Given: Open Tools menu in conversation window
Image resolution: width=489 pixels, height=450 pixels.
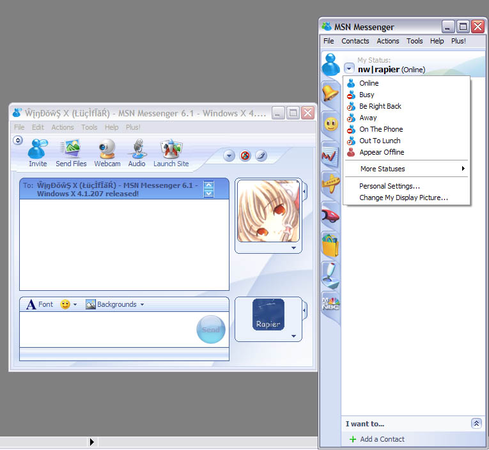Looking at the screenshot, I should pyautogui.click(x=89, y=127).
